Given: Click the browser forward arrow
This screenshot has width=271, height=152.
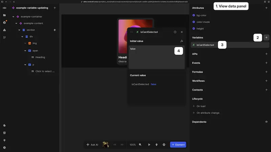Looking at the screenshot, I should pyautogui.click(x=10, y=2).
